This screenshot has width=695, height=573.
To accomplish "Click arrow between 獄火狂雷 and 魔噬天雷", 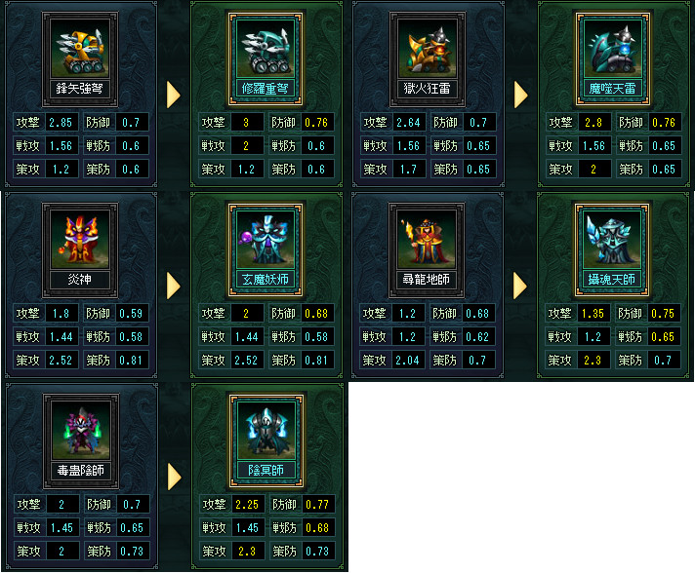I will 521,95.
